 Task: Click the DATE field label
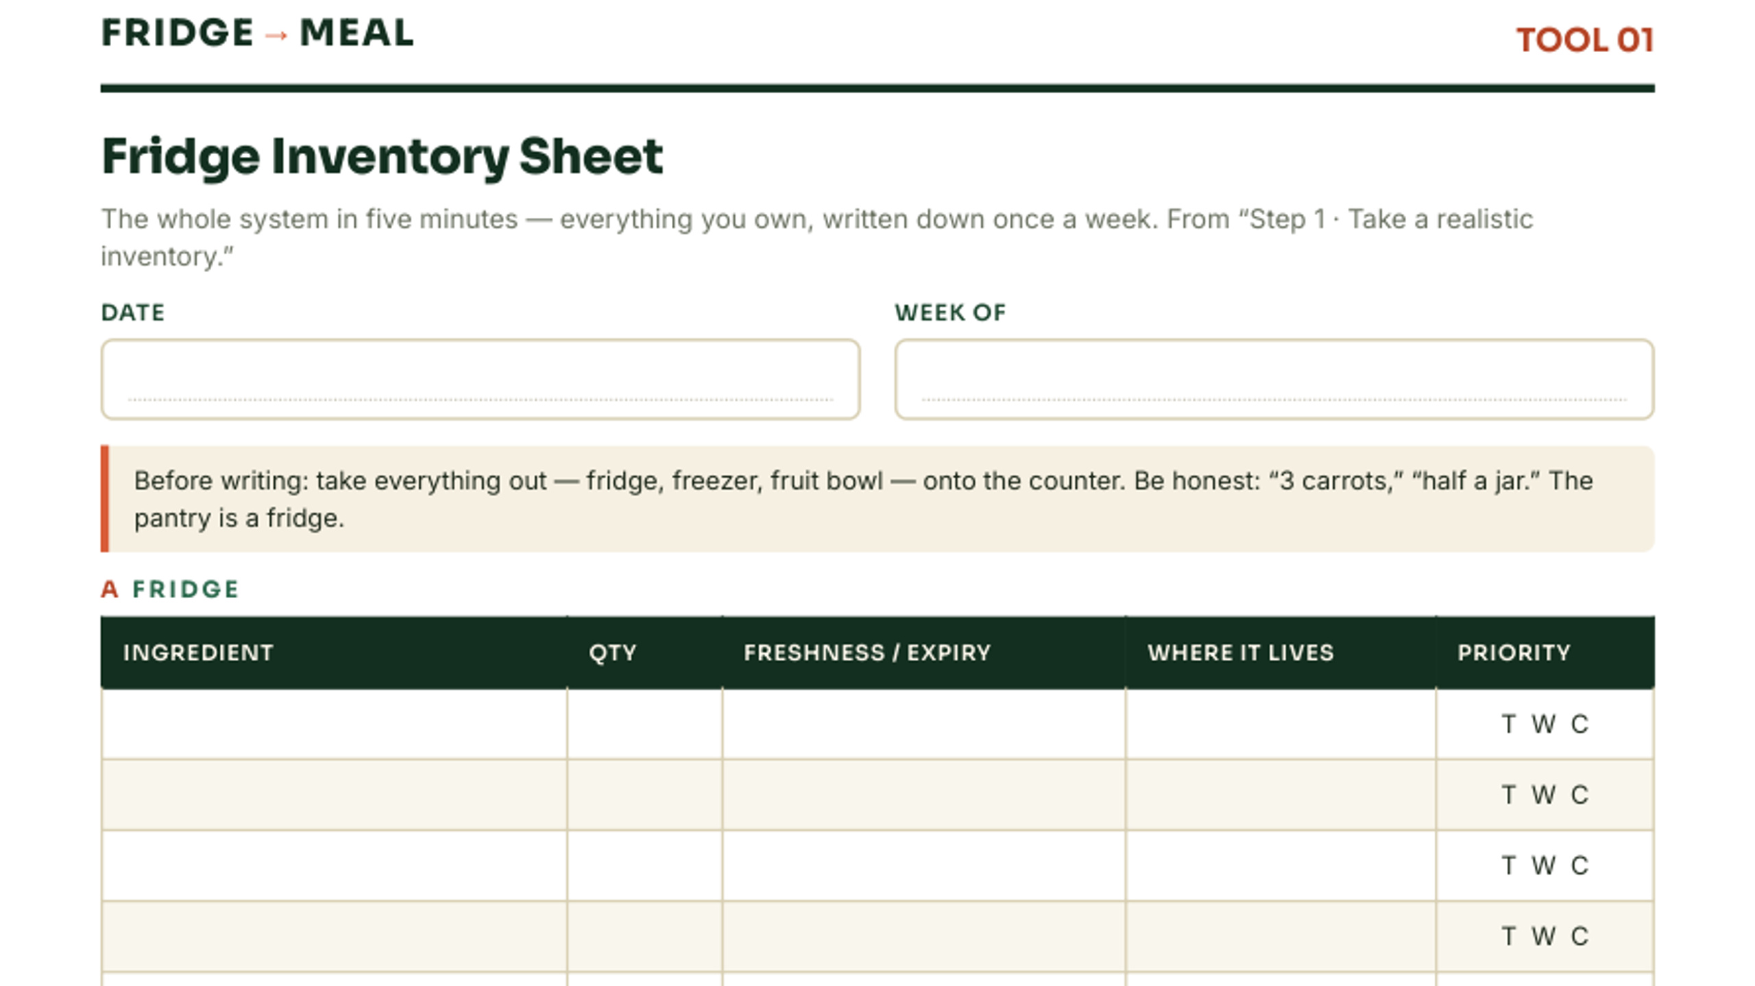click(x=133, y=312)
